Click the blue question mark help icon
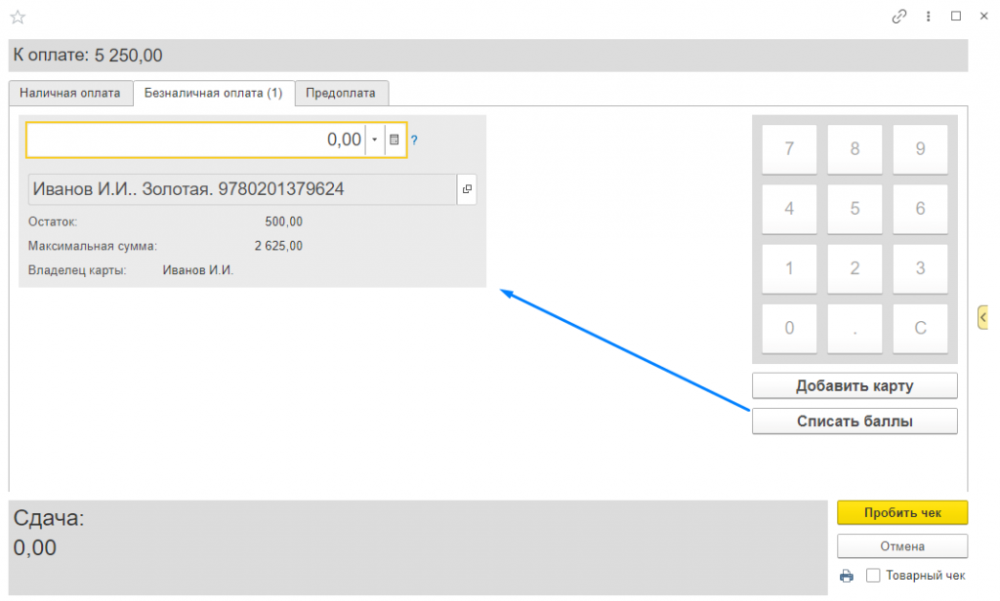This screenshot has height=601, width=1000. coord(414,140)
